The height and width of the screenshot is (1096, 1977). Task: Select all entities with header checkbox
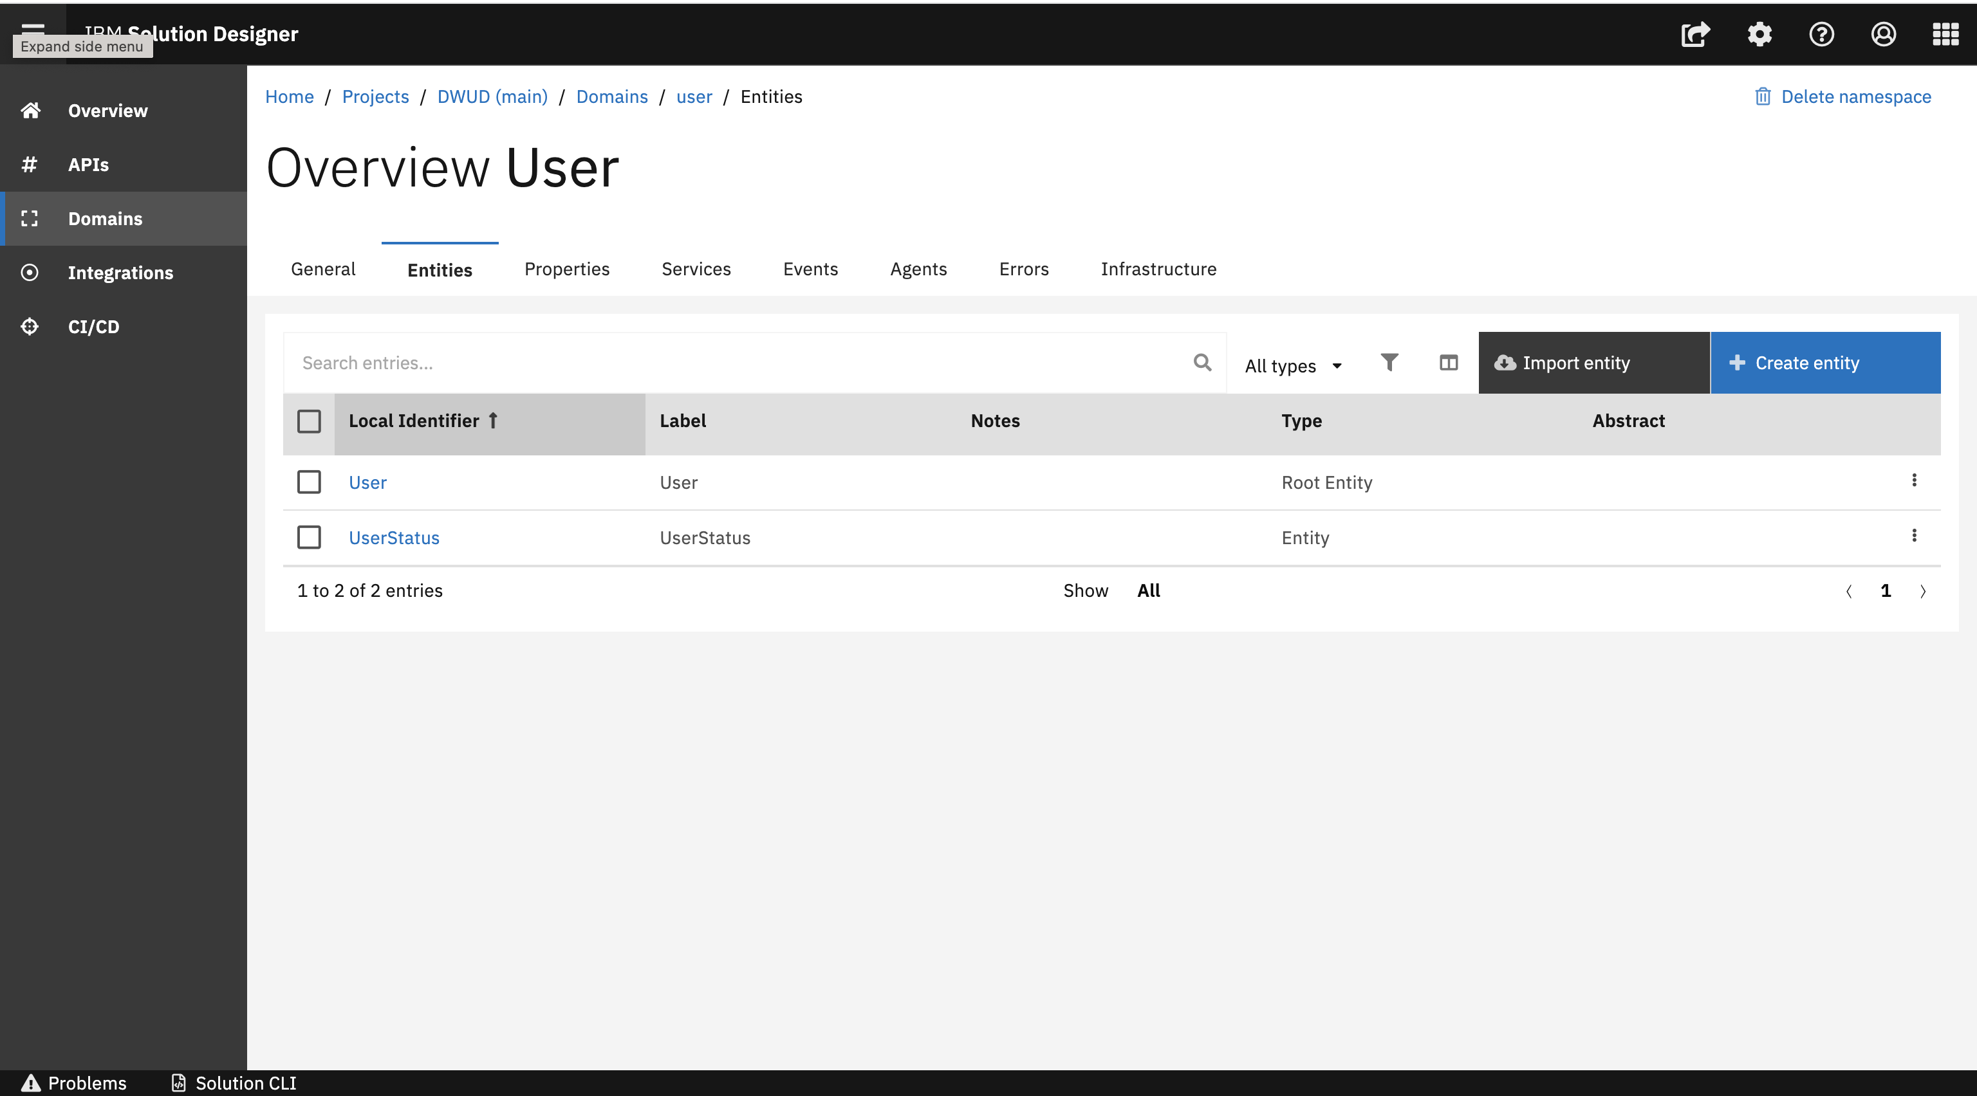click(310, 421)
